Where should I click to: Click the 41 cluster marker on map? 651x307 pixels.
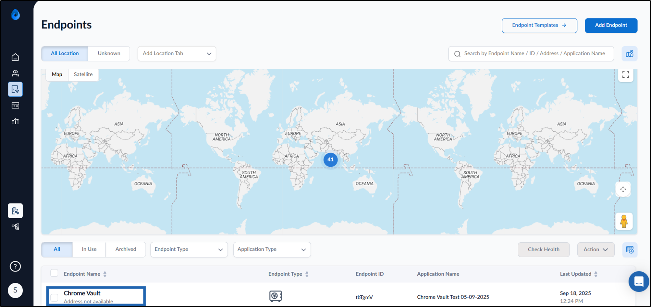(x=330, y=159)
